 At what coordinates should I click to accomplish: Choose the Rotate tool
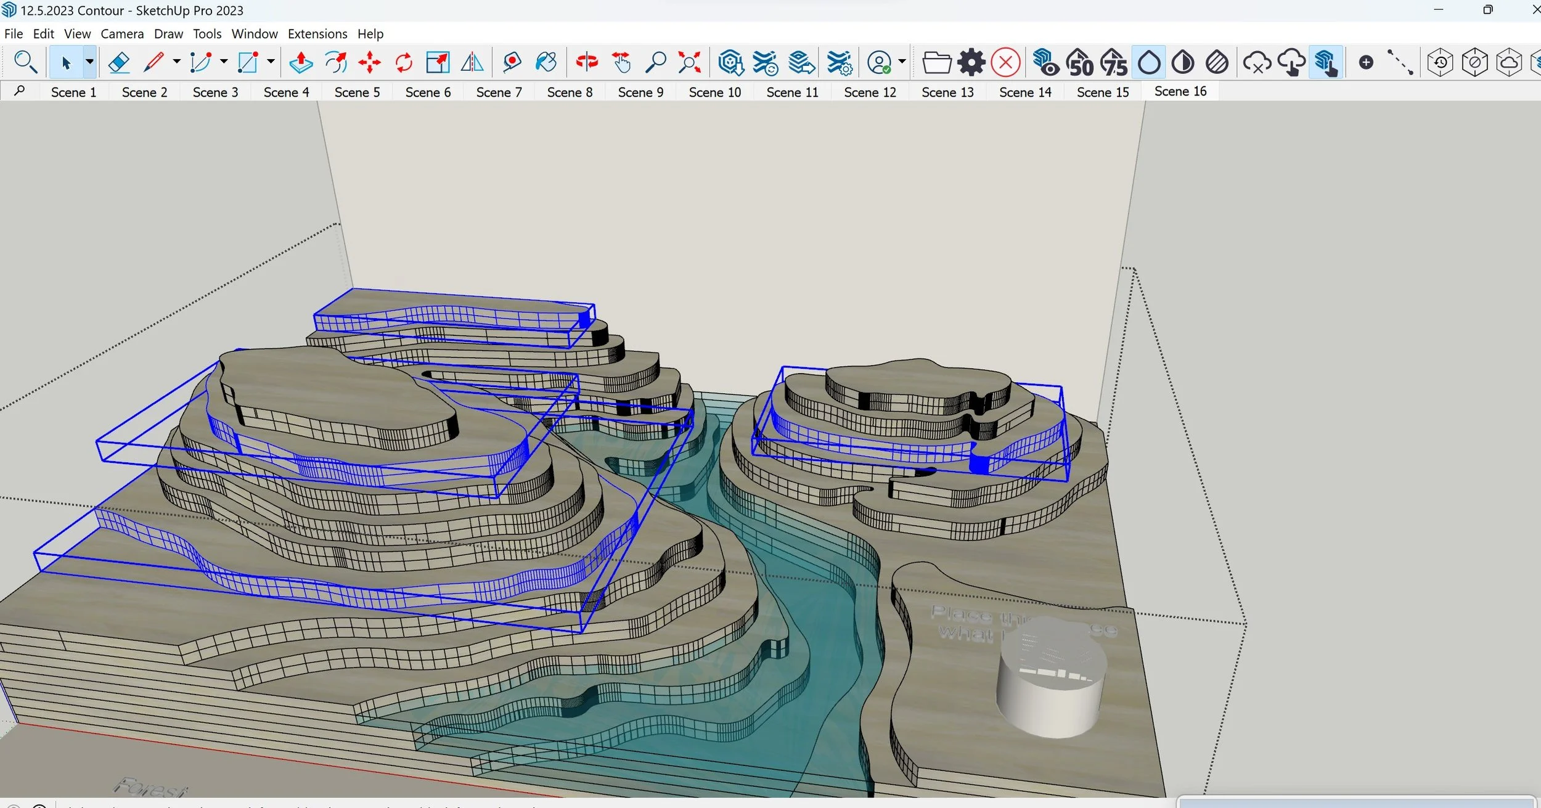pos(404,62)
